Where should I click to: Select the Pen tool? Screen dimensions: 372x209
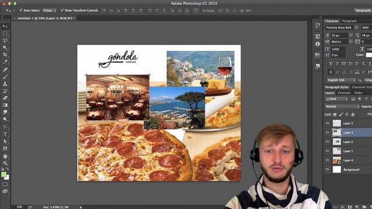click(x=5, y=127)
